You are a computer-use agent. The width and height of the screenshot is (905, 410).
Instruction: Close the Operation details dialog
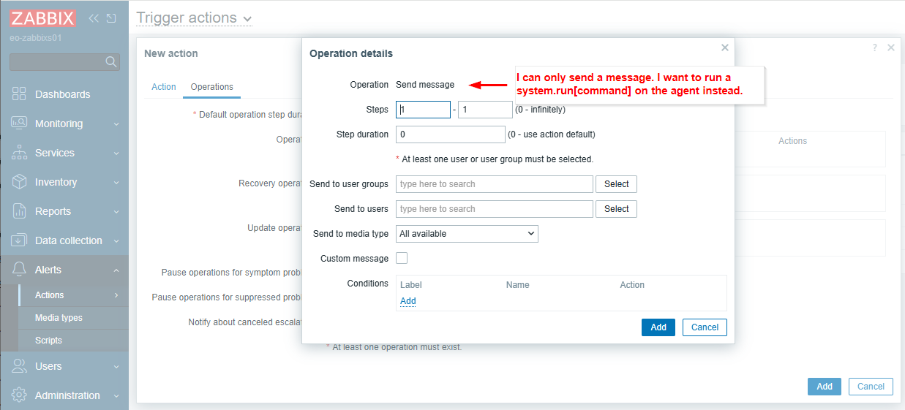tap(724, 48)
